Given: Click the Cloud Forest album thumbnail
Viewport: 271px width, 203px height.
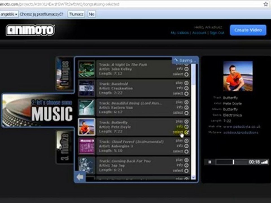Looking at the screenshot, I should (x=86, y=146).
